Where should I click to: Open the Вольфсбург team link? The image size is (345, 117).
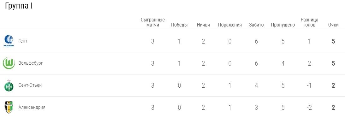click(31, 63)
